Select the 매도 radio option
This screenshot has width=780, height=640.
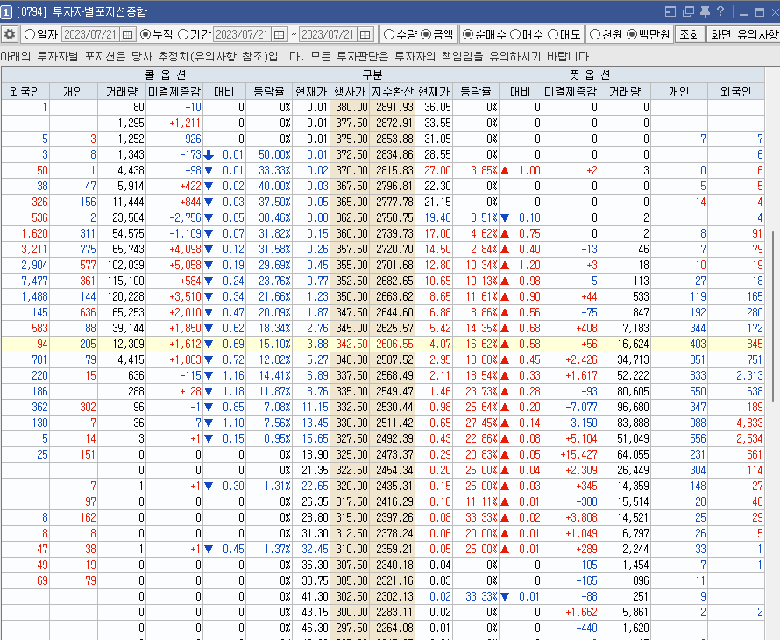pyautogui.click(x=553, y=34)
